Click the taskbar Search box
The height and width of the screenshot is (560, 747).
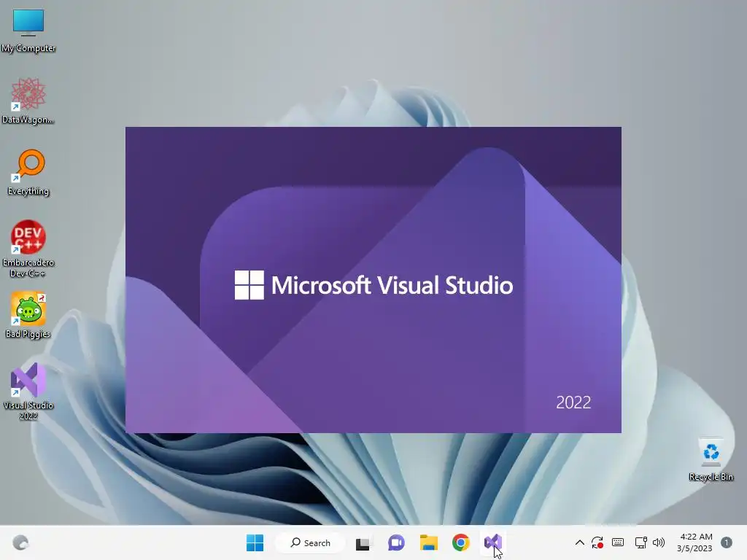pos(310,542)
